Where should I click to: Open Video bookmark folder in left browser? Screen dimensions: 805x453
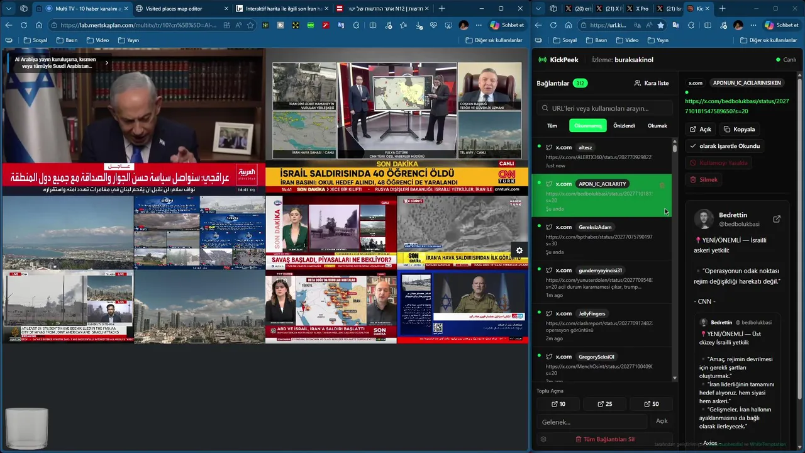coord(97,40)
